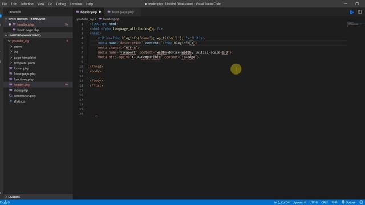The image size is (365, 205).
Task: Open index.php from the file tree
Action: click(x=21, y=90)
